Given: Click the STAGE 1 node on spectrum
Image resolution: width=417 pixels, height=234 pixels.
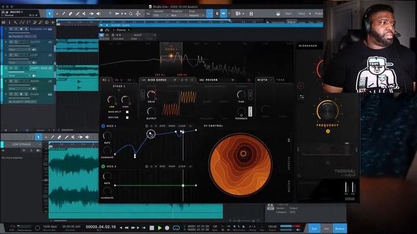Looking at the screenshot, I should [x=171, y=56].
